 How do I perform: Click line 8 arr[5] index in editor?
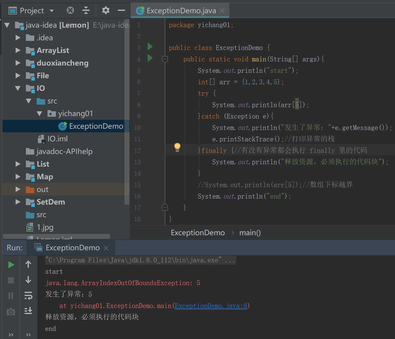pos(297,105)
